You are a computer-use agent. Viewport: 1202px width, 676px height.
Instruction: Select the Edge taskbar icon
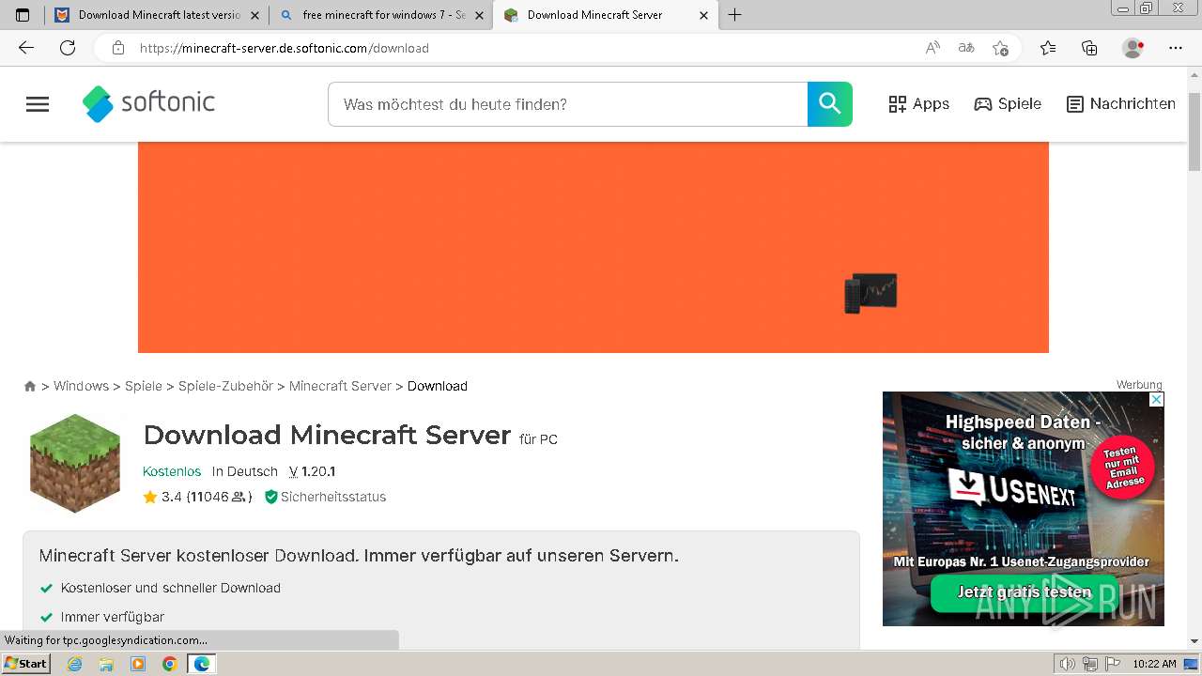click(202, 664)
